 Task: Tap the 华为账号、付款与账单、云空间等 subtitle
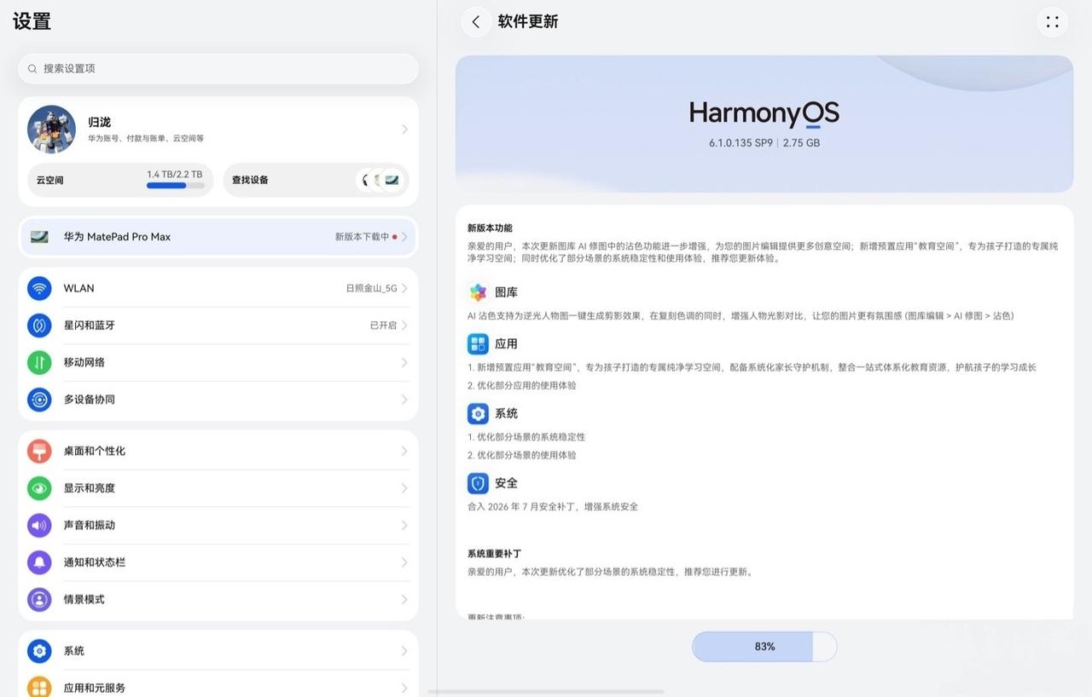click(146, 138)
